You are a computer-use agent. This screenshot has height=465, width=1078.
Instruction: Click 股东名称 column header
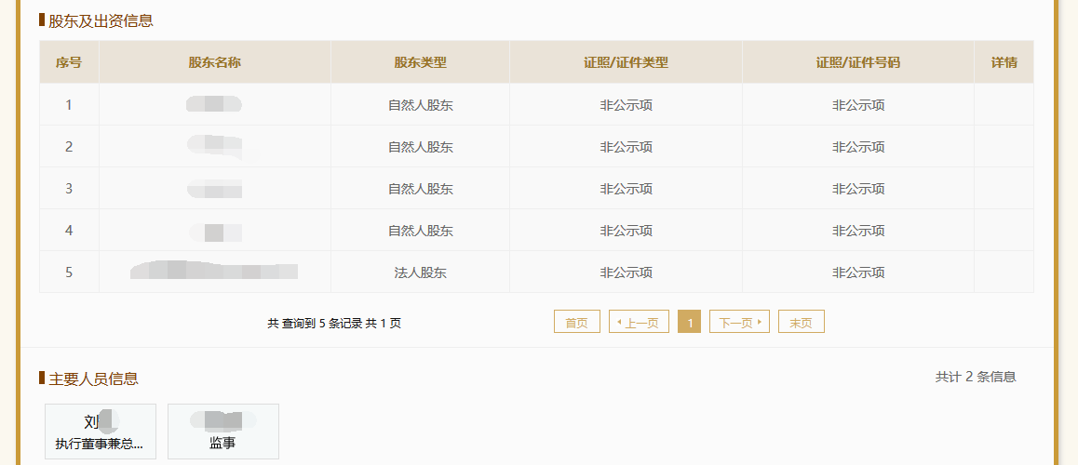(x=214, y=62)
